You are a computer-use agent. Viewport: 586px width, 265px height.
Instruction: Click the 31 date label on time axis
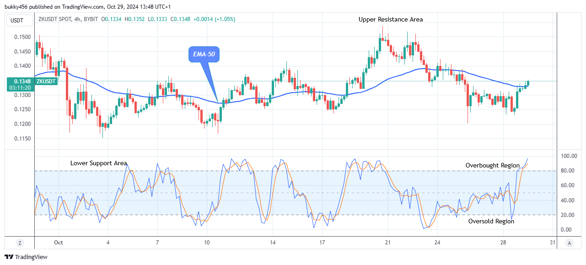pos(553,243)
